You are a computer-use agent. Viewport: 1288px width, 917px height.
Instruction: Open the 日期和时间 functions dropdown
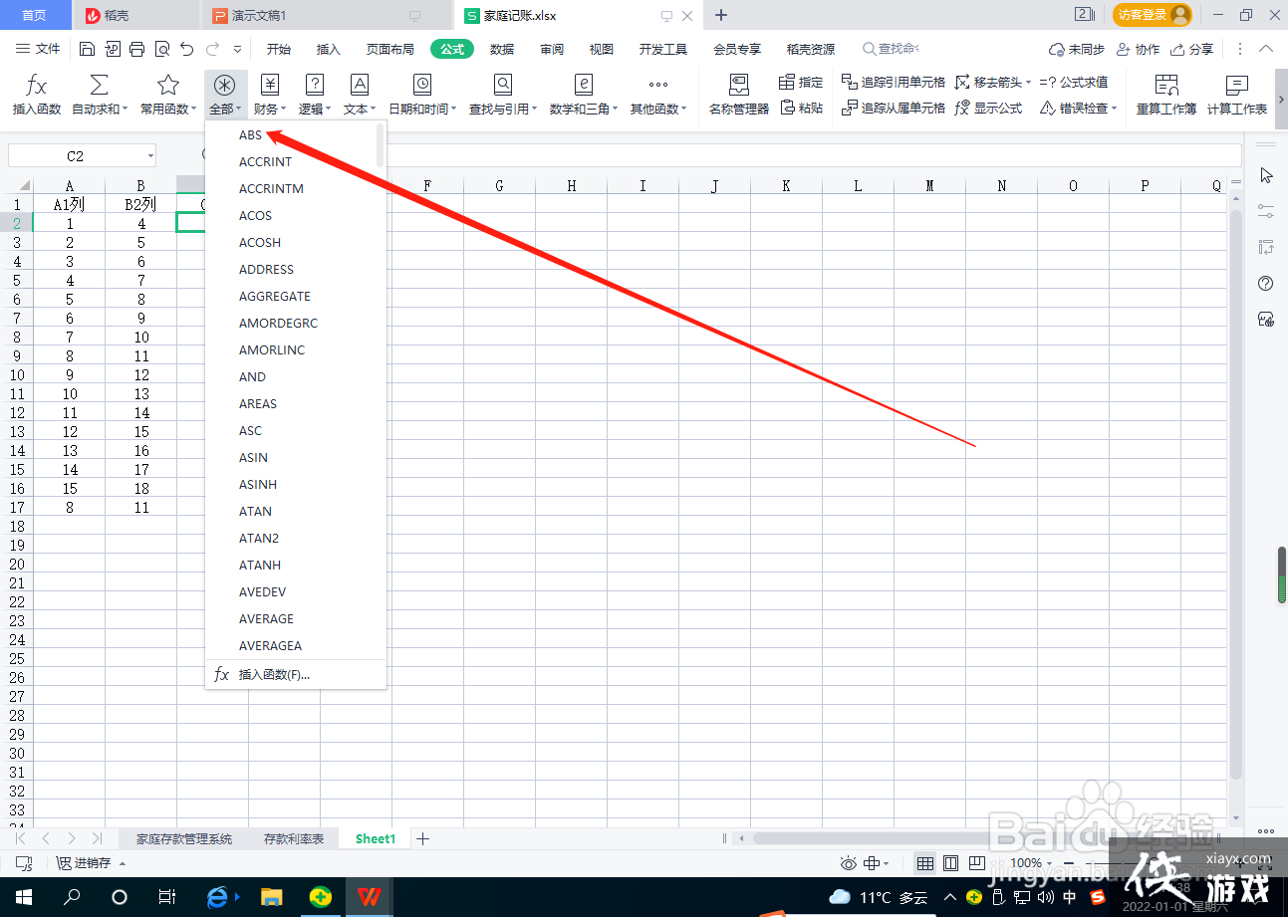click(x=422, y=96)
